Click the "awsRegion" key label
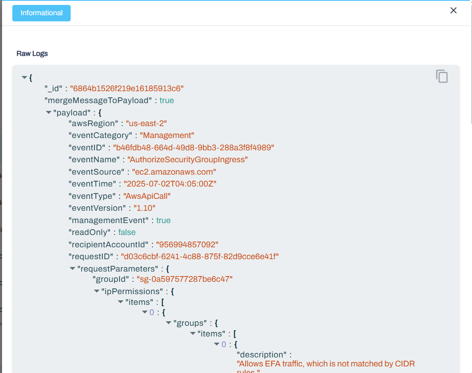The width and height of the screenshot is (472, 373). [93, 123]
